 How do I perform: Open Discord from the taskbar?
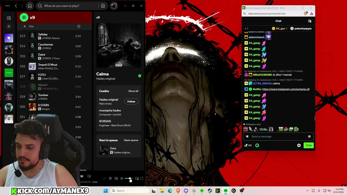tap(186, 191)
